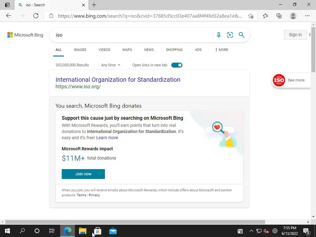The image size is (316, 237).
Task: Open the browser Settings and more menu
Action: (x=307, y=16)
